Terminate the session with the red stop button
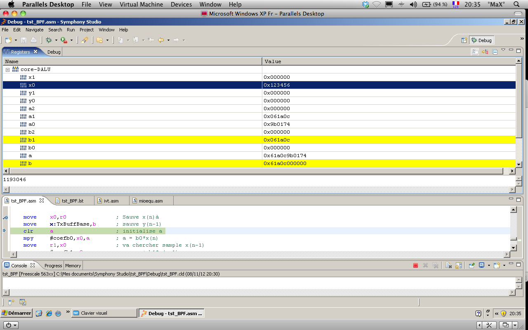 (415, 266)
